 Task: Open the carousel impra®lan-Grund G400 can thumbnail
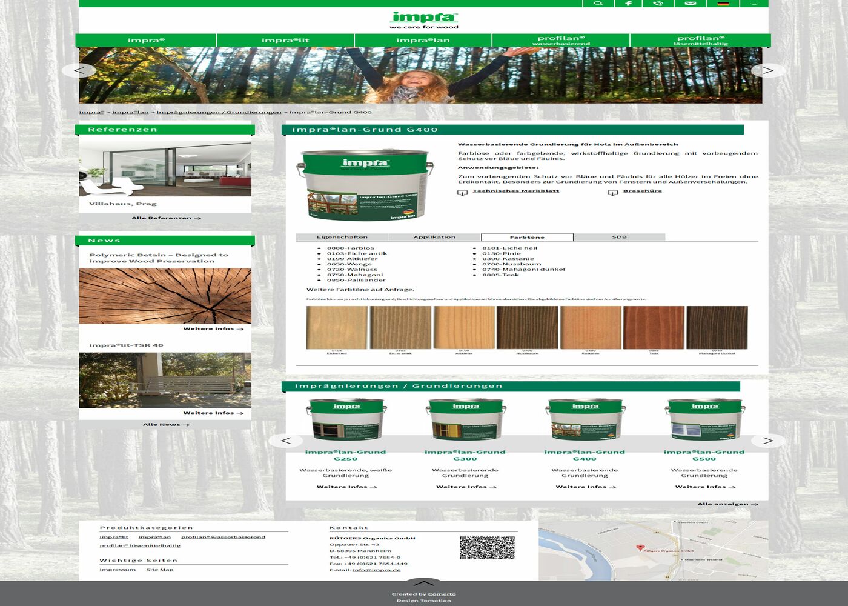click(585, 420)
